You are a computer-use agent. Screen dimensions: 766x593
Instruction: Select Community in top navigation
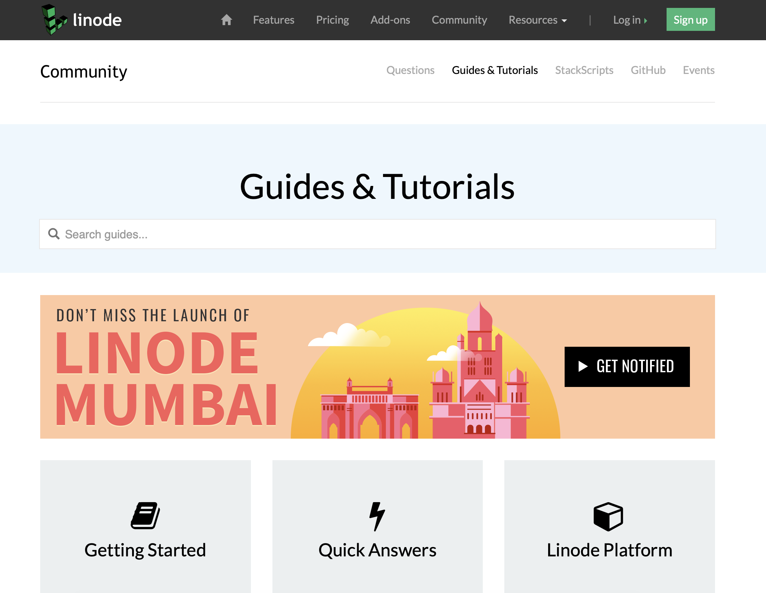click(x=459, y=20)
